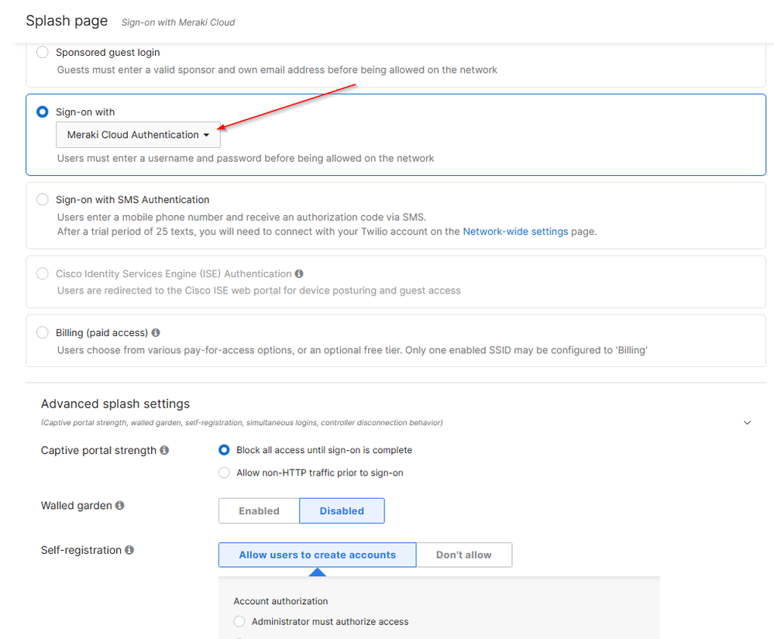Click the 'Sign-on with Meraki Cloud' subtitle
This screenshot has width=774, height=639.
point(178,22)
